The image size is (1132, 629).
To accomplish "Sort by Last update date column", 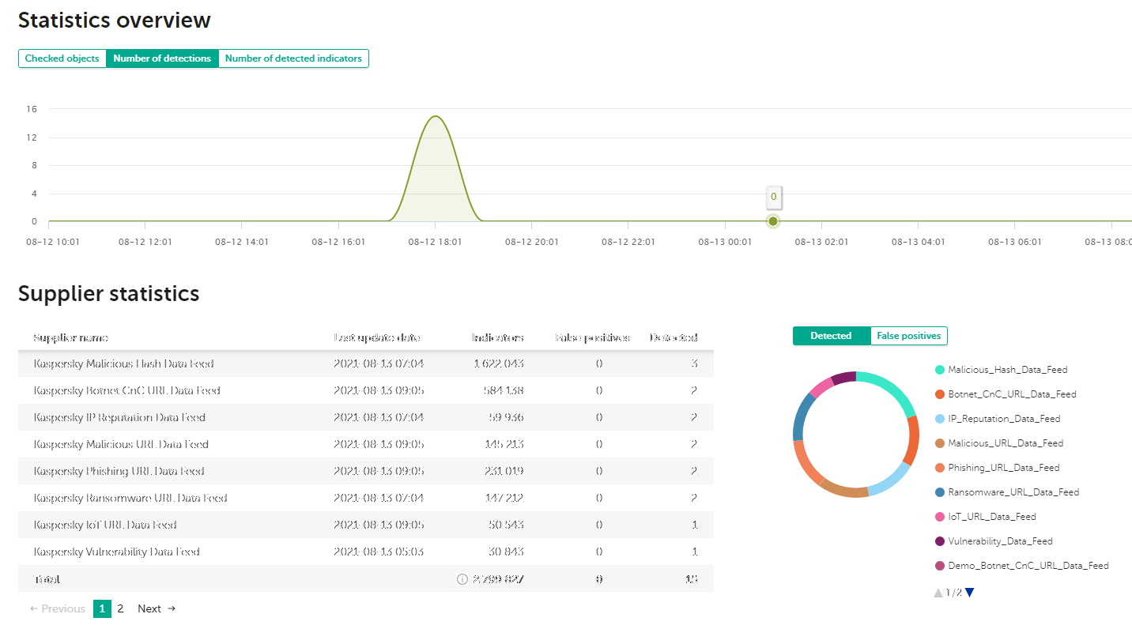I will (x=377, y=337).
